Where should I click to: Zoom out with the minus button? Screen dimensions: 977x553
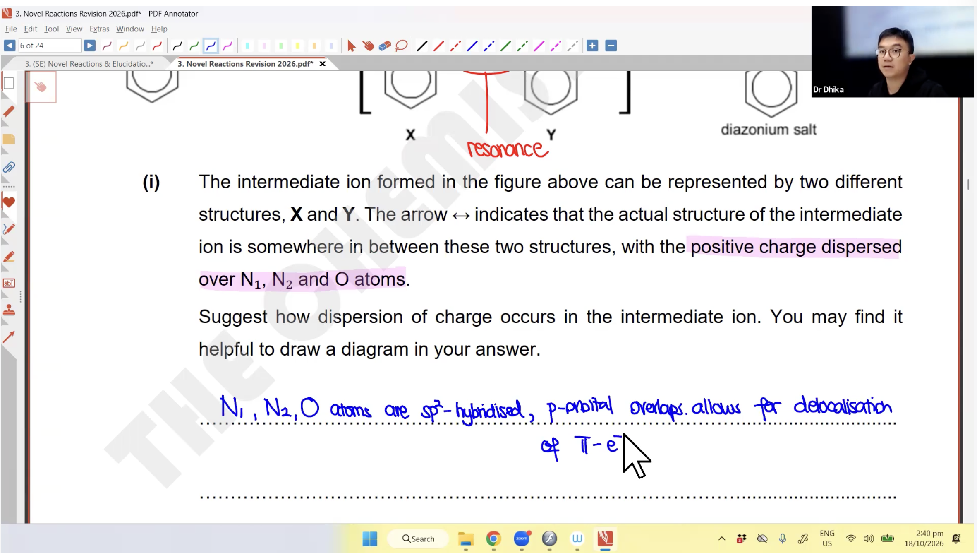(x=611, y=46)
